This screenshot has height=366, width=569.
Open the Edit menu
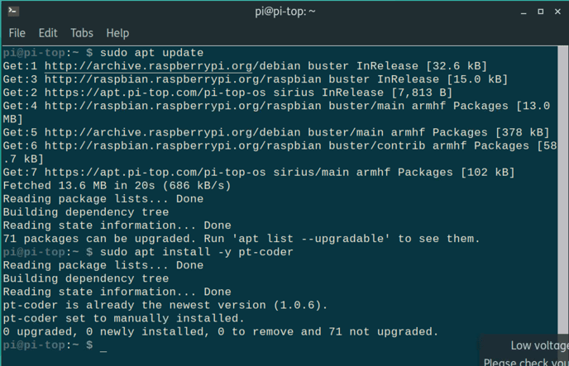click(x=48, y=33)
